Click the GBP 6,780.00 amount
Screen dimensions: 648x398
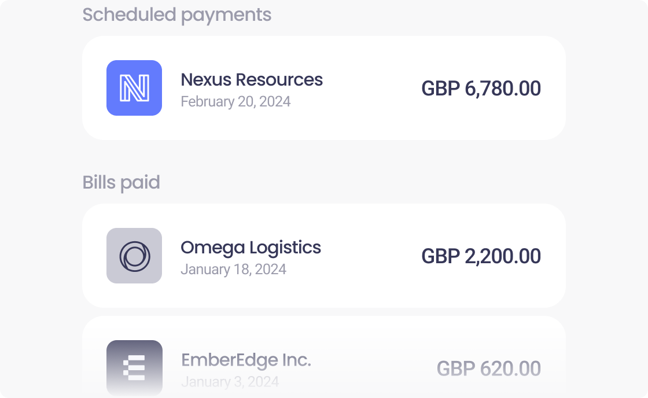click(481, 89)
